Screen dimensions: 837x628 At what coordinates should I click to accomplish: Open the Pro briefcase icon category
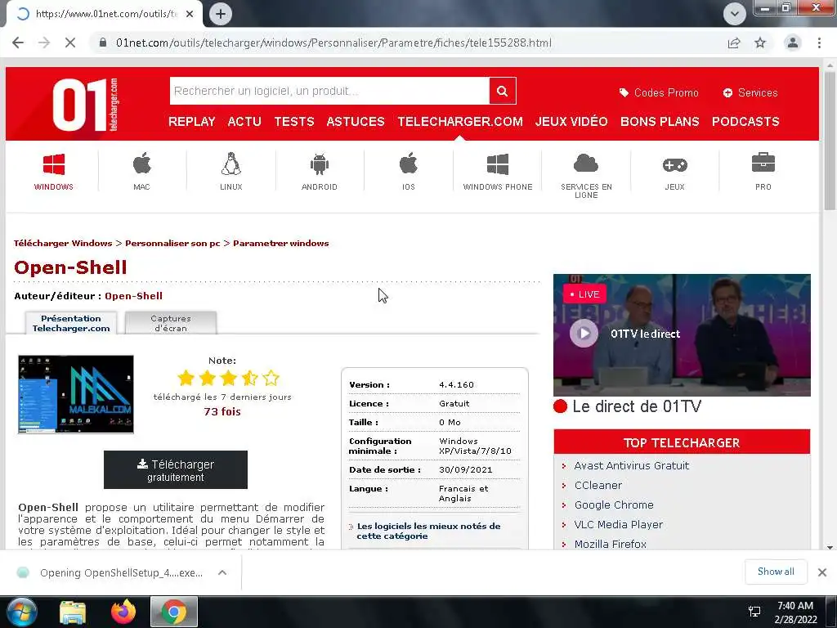763,163
